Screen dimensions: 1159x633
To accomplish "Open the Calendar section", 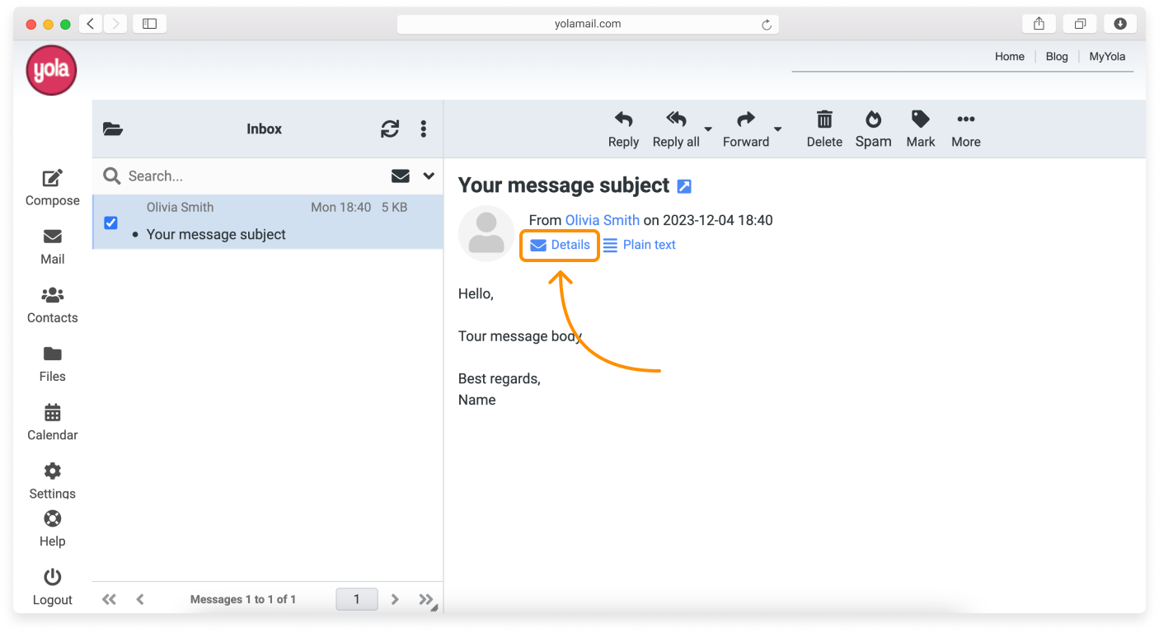I will [52, 422].
